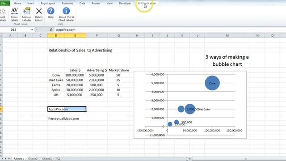Select the 'Relationship of Sales to Advertising' title cell
Screen dimensions: 286x161
80,50
